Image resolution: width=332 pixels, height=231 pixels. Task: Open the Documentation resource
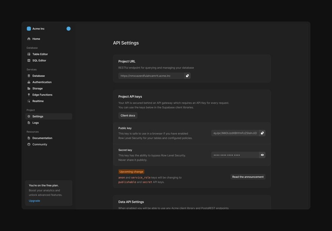pos(42,138)
